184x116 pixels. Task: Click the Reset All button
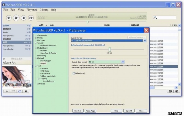pyautogui.click(x=78, y=111)
